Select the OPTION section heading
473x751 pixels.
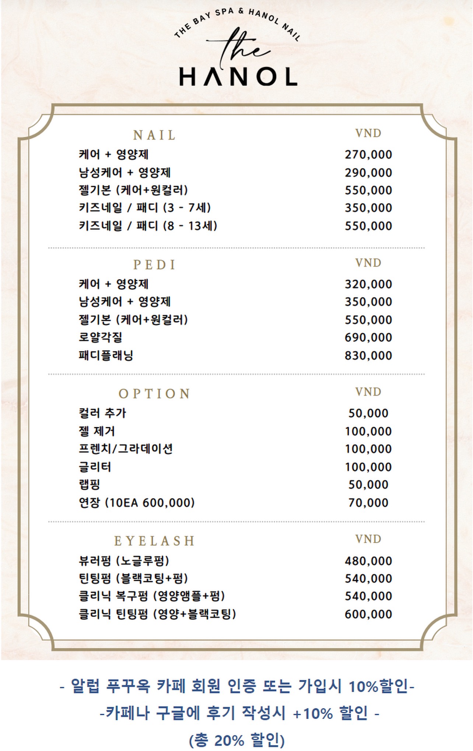coord(155,394)
